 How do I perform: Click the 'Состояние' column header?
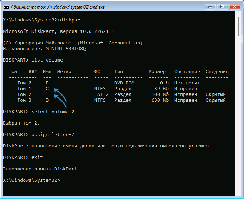(187, 72)
